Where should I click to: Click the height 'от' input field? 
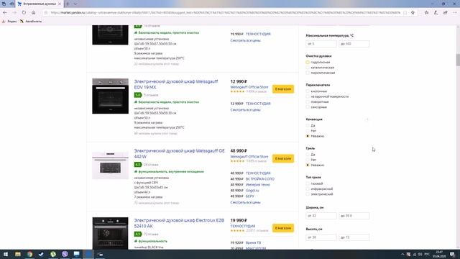pyautogui.click(x=321, y=237)
